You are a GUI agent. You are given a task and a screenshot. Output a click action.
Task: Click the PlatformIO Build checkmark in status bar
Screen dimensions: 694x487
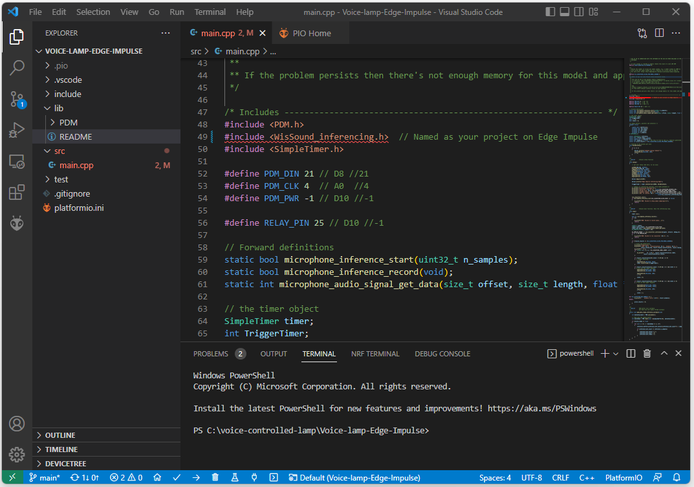[177, 478]
